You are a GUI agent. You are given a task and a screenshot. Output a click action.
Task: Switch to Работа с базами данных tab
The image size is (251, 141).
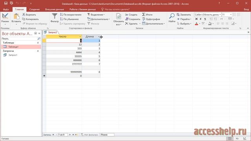pyautogui.click(x=83, y=9)
